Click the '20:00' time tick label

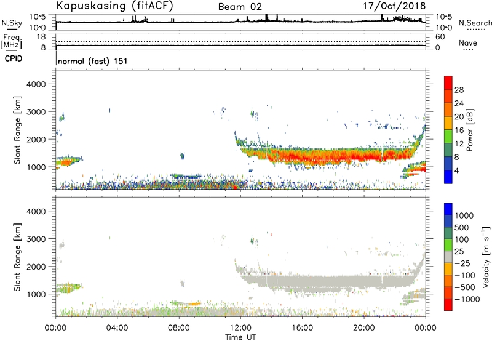point(364,328)
